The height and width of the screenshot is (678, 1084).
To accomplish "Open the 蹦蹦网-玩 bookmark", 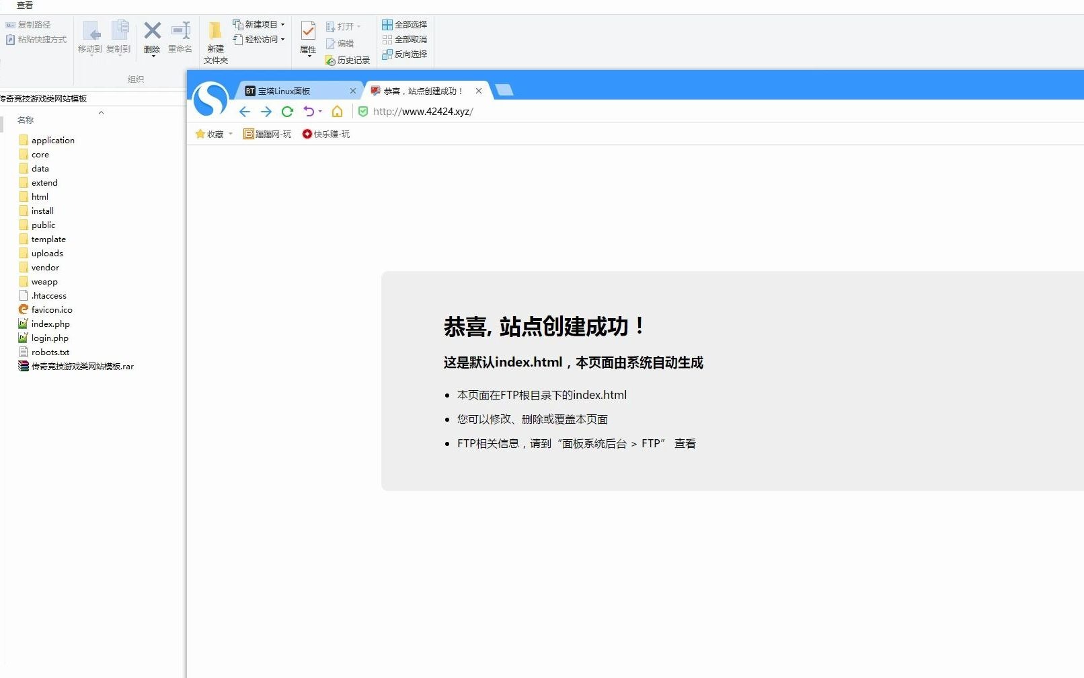I will (268, 134).
